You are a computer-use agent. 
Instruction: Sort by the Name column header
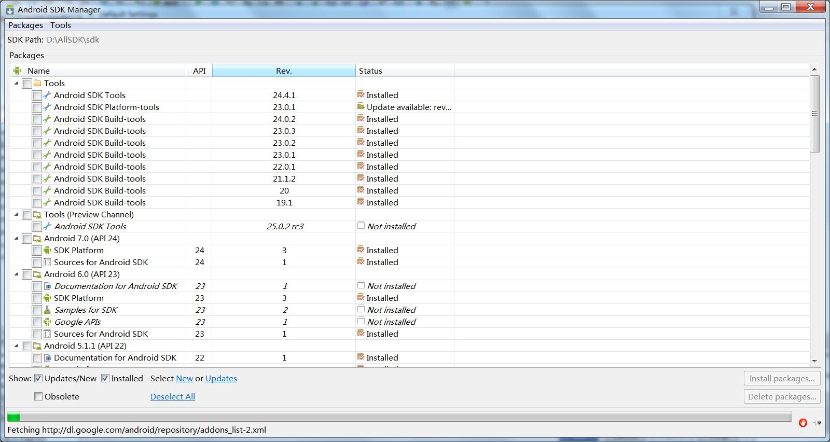[x=98, y=71]
